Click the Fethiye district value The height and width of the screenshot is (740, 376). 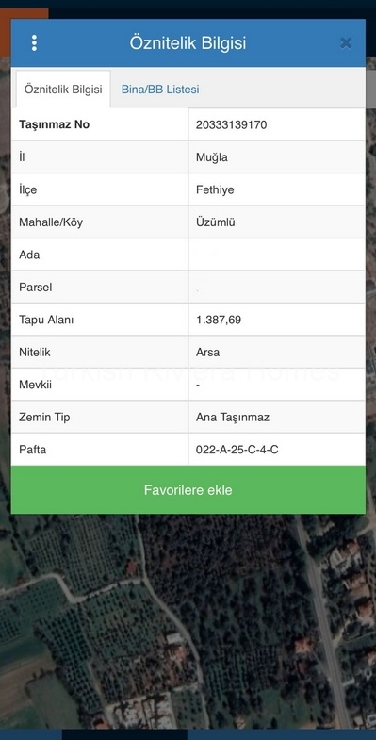click(215, 189)
